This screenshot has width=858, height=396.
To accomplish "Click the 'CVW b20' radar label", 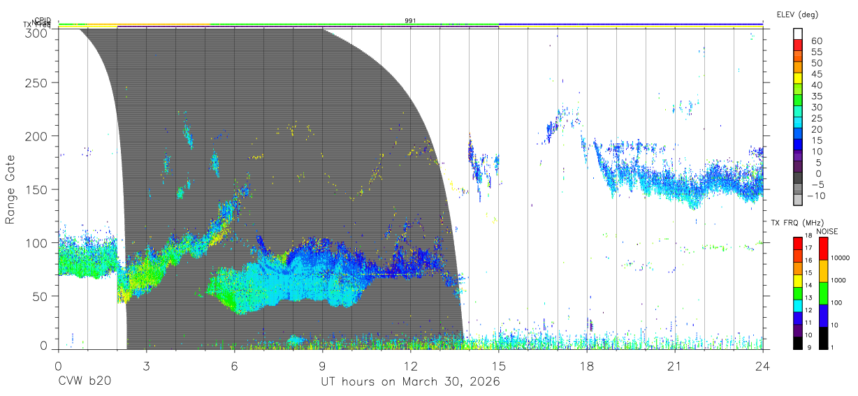I will [85, 382].
